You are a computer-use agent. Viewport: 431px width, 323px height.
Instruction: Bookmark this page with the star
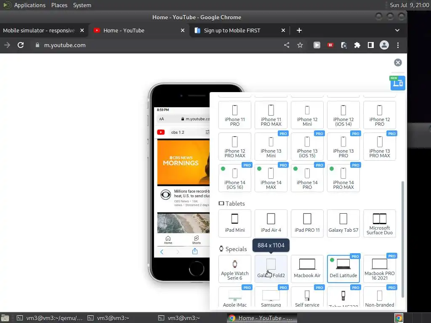(x=300, y=45)
